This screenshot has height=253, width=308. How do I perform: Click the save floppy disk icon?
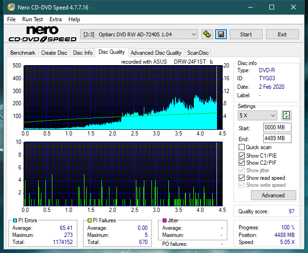[221, 34]
